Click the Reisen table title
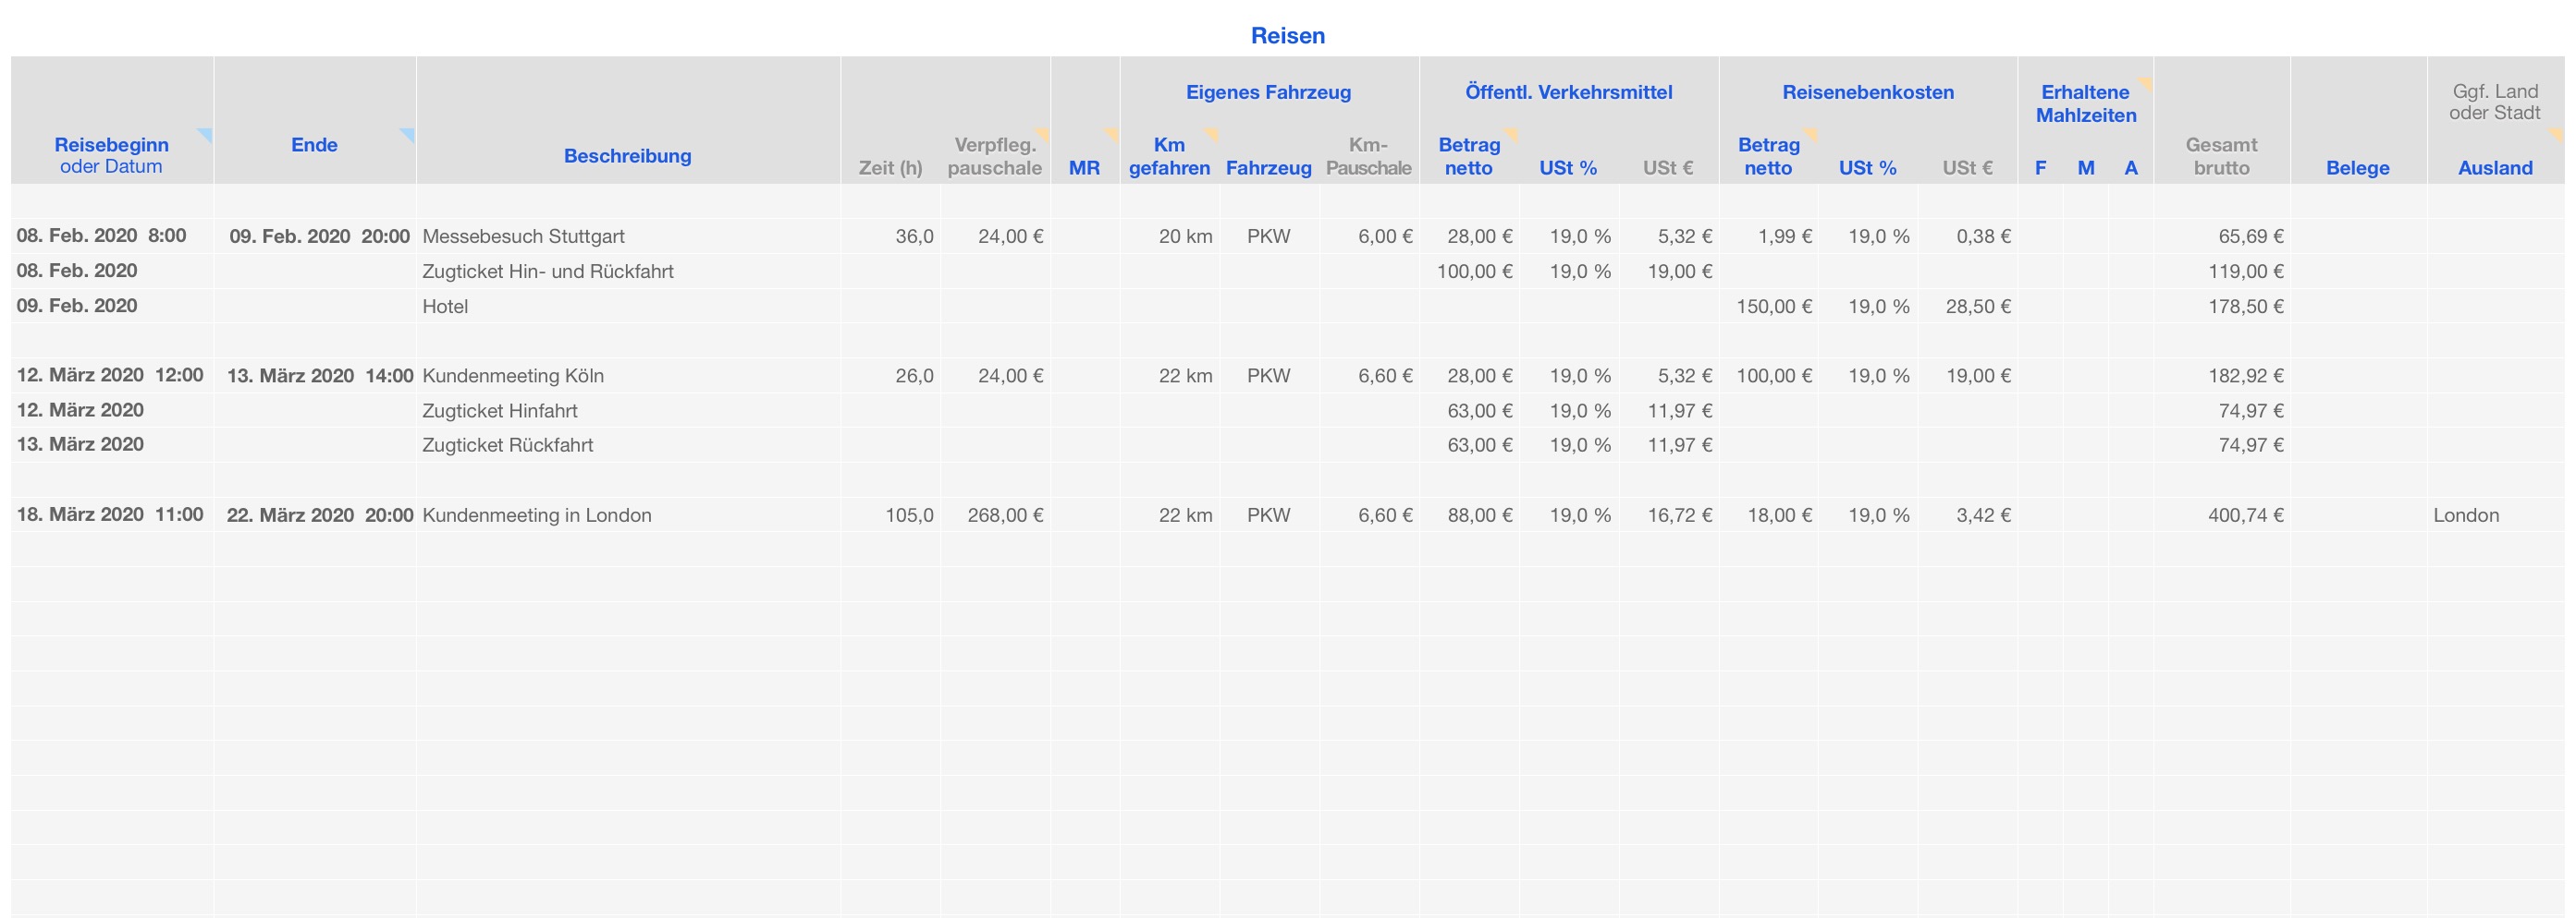 [x=1287, y=36]
